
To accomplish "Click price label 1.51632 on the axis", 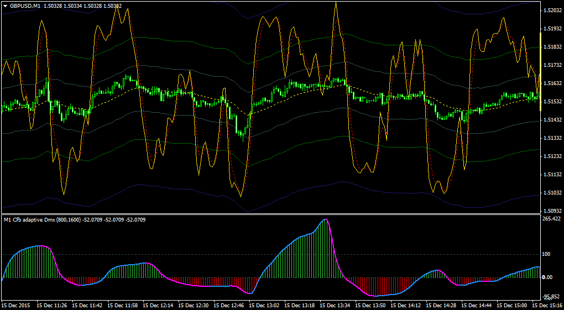I will [552, 83].
